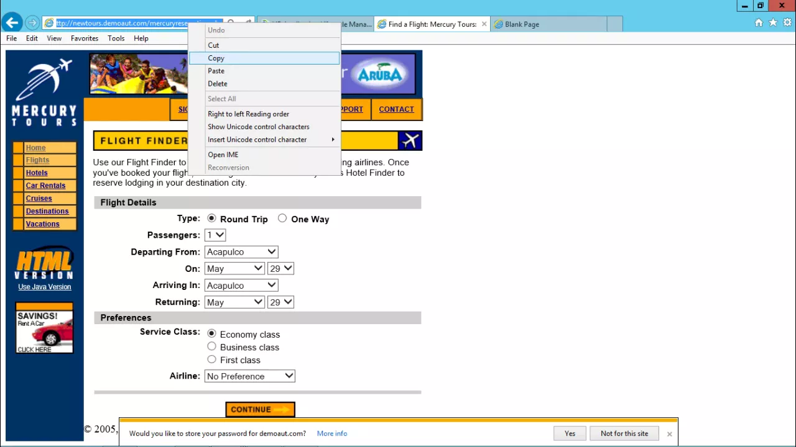Select One Way radio button

point(282,219)
